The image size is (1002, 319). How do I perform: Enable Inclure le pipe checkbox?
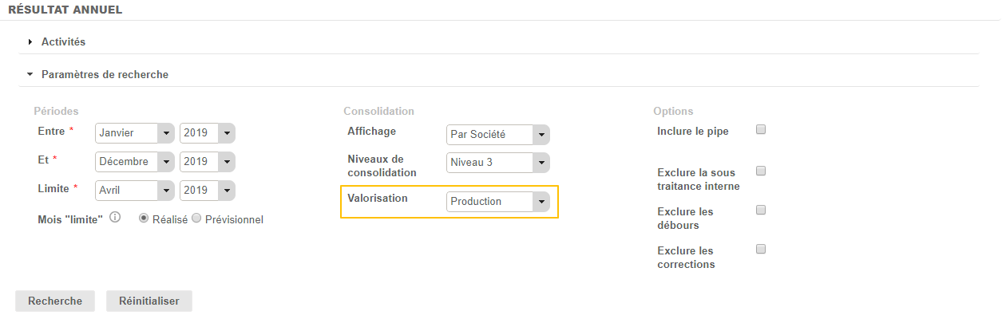(x=761, y=129)
